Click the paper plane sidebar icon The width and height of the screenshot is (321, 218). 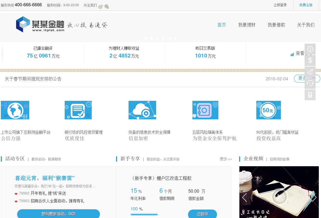tap(310, 72)
